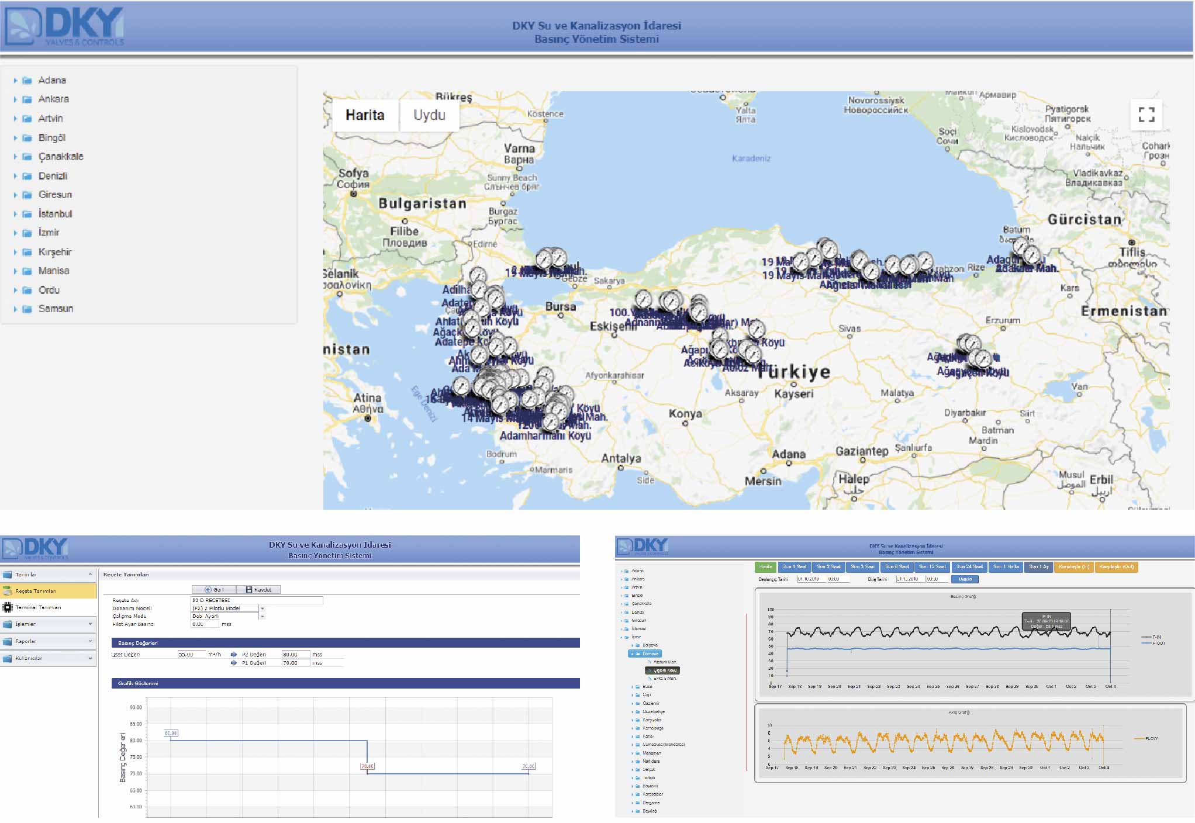Select the Son 1 Hafta time range

coord(1006,566)
